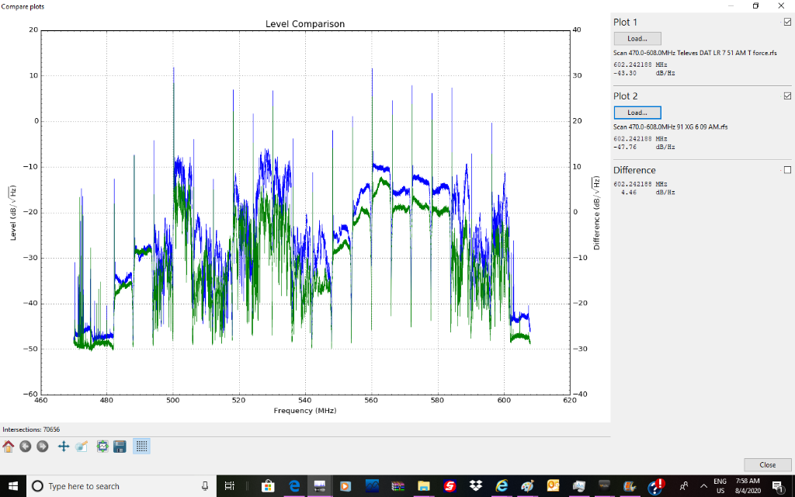Go back to previous plot view
This screenshot has height=497, width=795.
click(x=26, y=447)
